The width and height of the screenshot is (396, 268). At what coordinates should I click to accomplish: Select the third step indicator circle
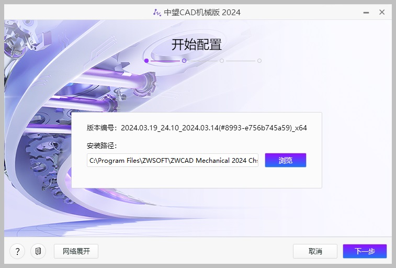(x=222, y=61)
